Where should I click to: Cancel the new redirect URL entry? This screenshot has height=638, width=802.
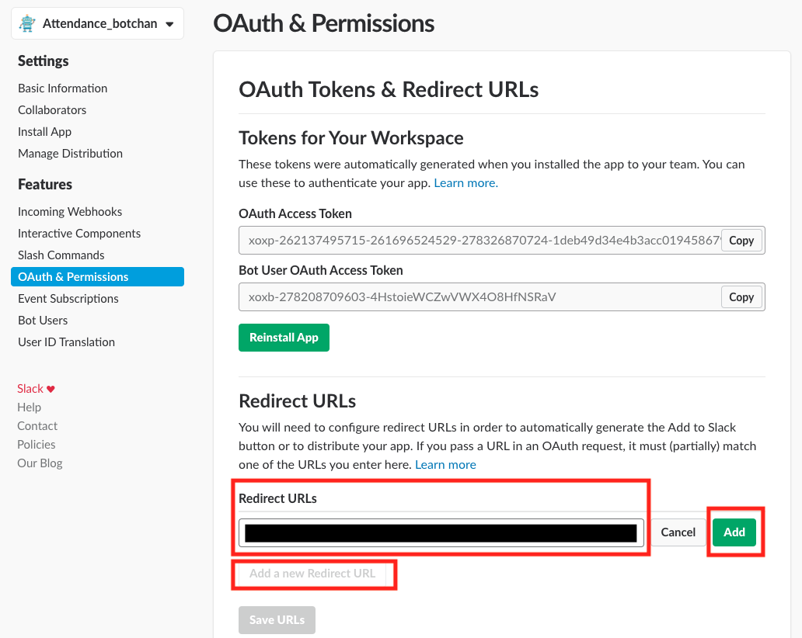[678, 532]
